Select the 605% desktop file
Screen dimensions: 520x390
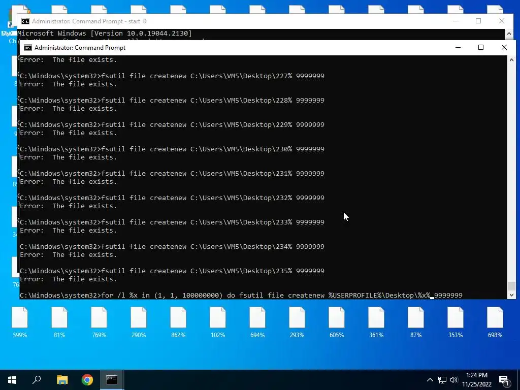tap(337, 322)
